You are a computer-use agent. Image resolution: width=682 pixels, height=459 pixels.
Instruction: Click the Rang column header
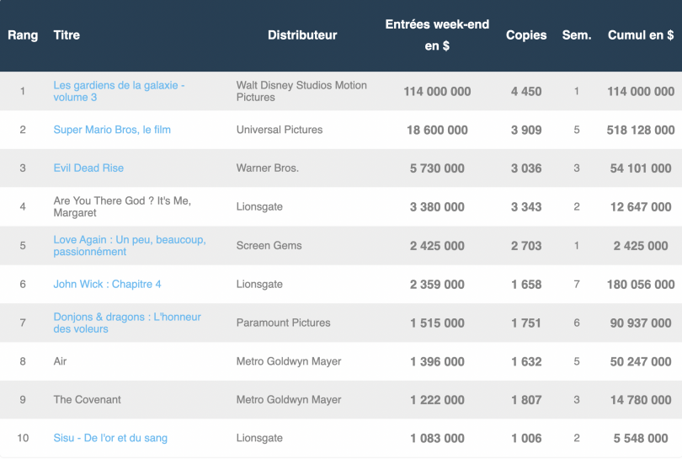pos(23,35)
